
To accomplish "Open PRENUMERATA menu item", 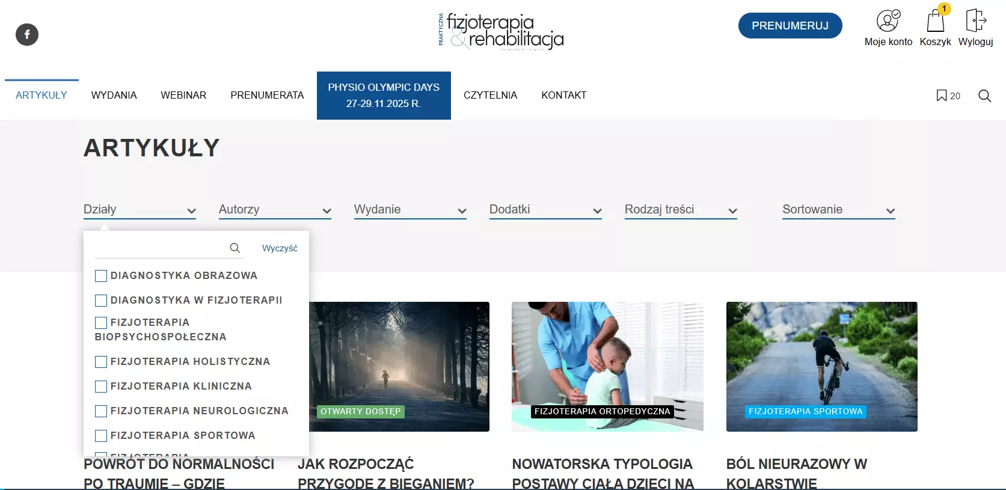I will (x=267, y=95).
